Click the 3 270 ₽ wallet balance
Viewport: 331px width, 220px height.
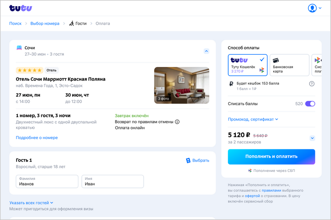(237, 71)
